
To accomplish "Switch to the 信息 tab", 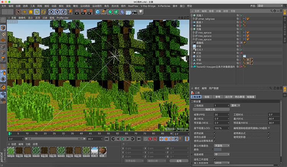I will click(x=207, y=97).
